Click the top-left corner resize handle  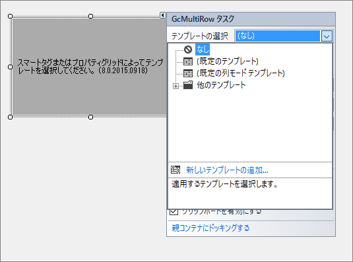10,16
